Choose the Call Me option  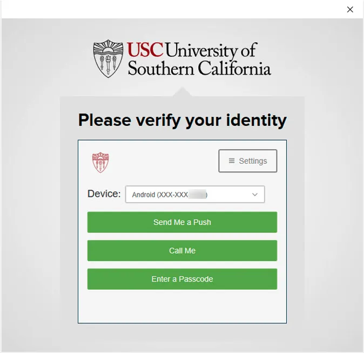click(x=182, y=251)
